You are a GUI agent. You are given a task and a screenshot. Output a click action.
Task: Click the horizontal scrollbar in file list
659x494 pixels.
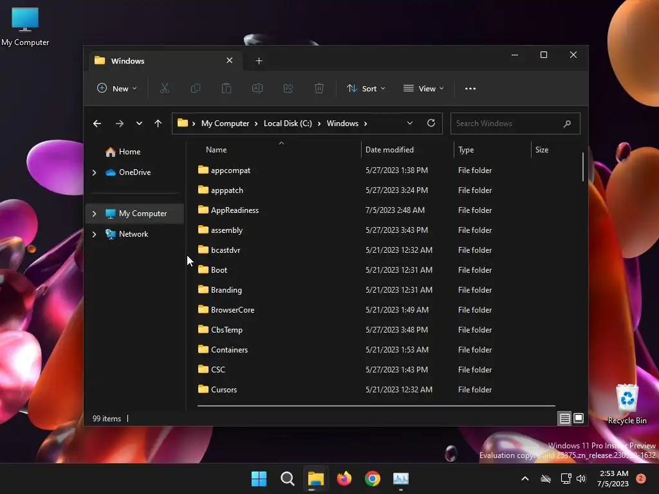tap(376, 406)
